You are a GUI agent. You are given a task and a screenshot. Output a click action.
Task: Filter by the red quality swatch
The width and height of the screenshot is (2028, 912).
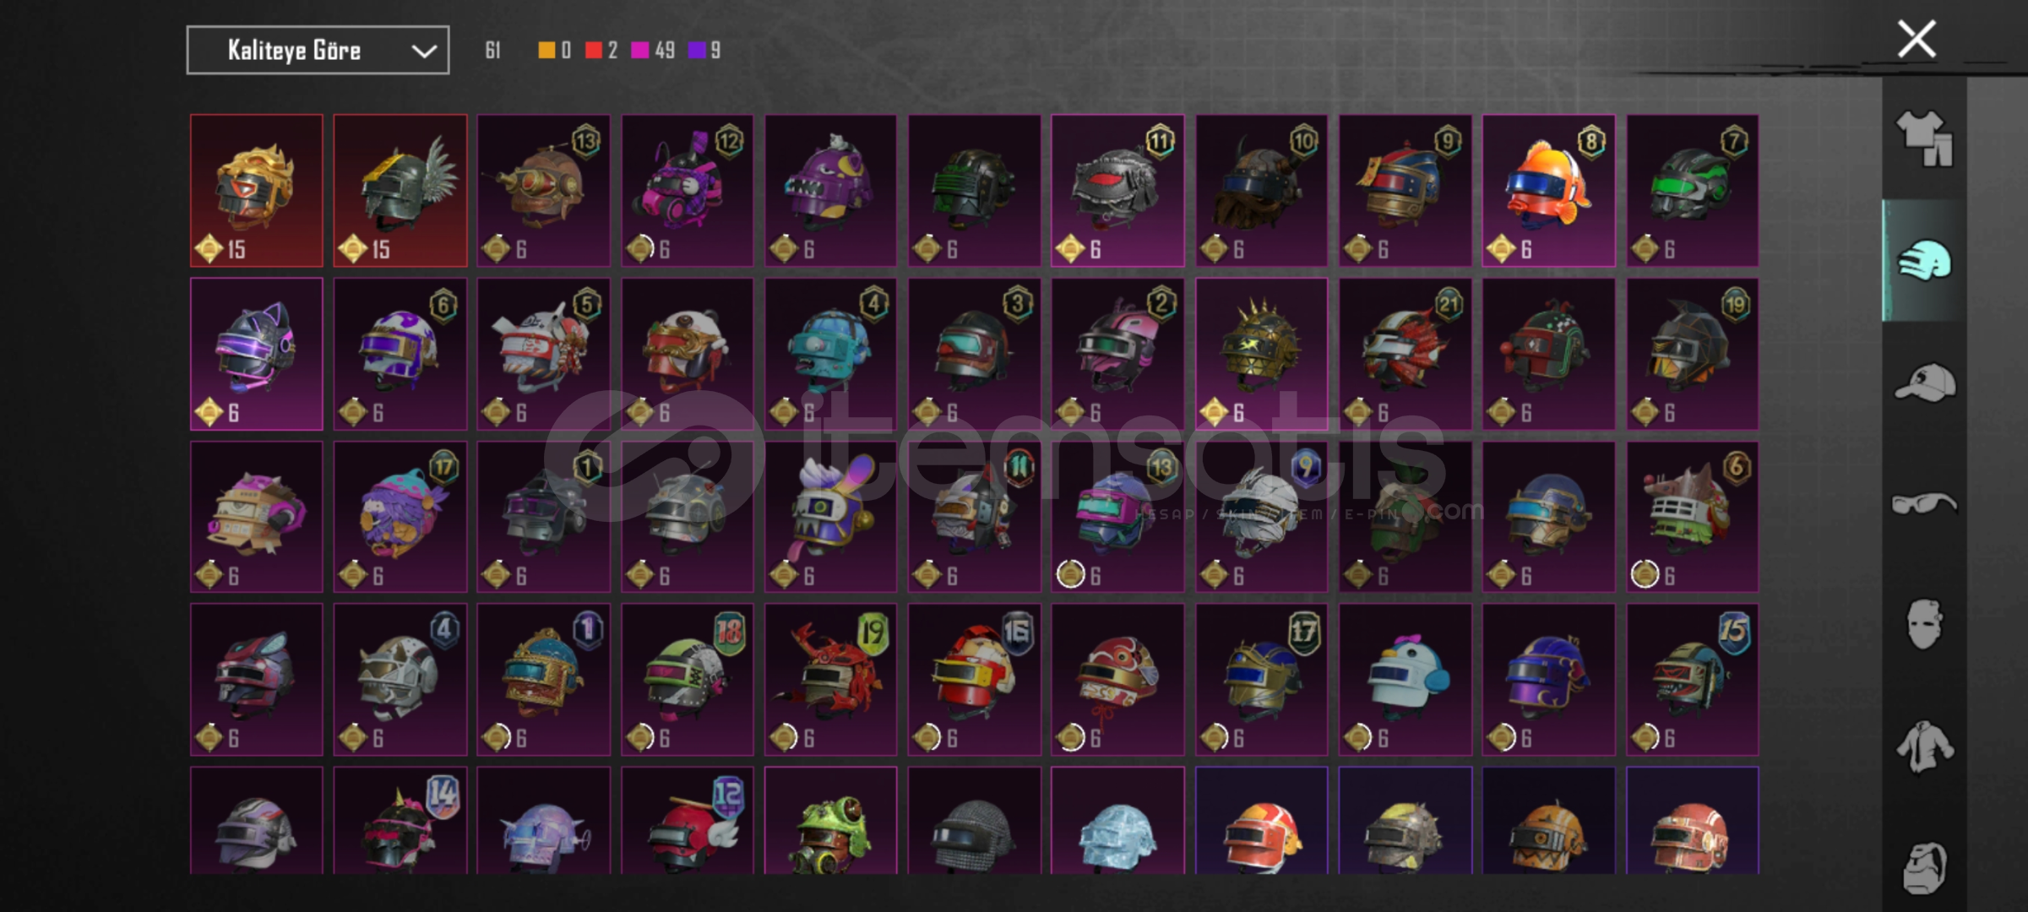point(593,51)
